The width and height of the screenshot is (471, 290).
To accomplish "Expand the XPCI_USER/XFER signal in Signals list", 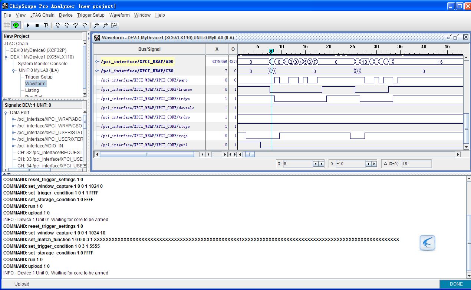I will [x=14, y=139].
